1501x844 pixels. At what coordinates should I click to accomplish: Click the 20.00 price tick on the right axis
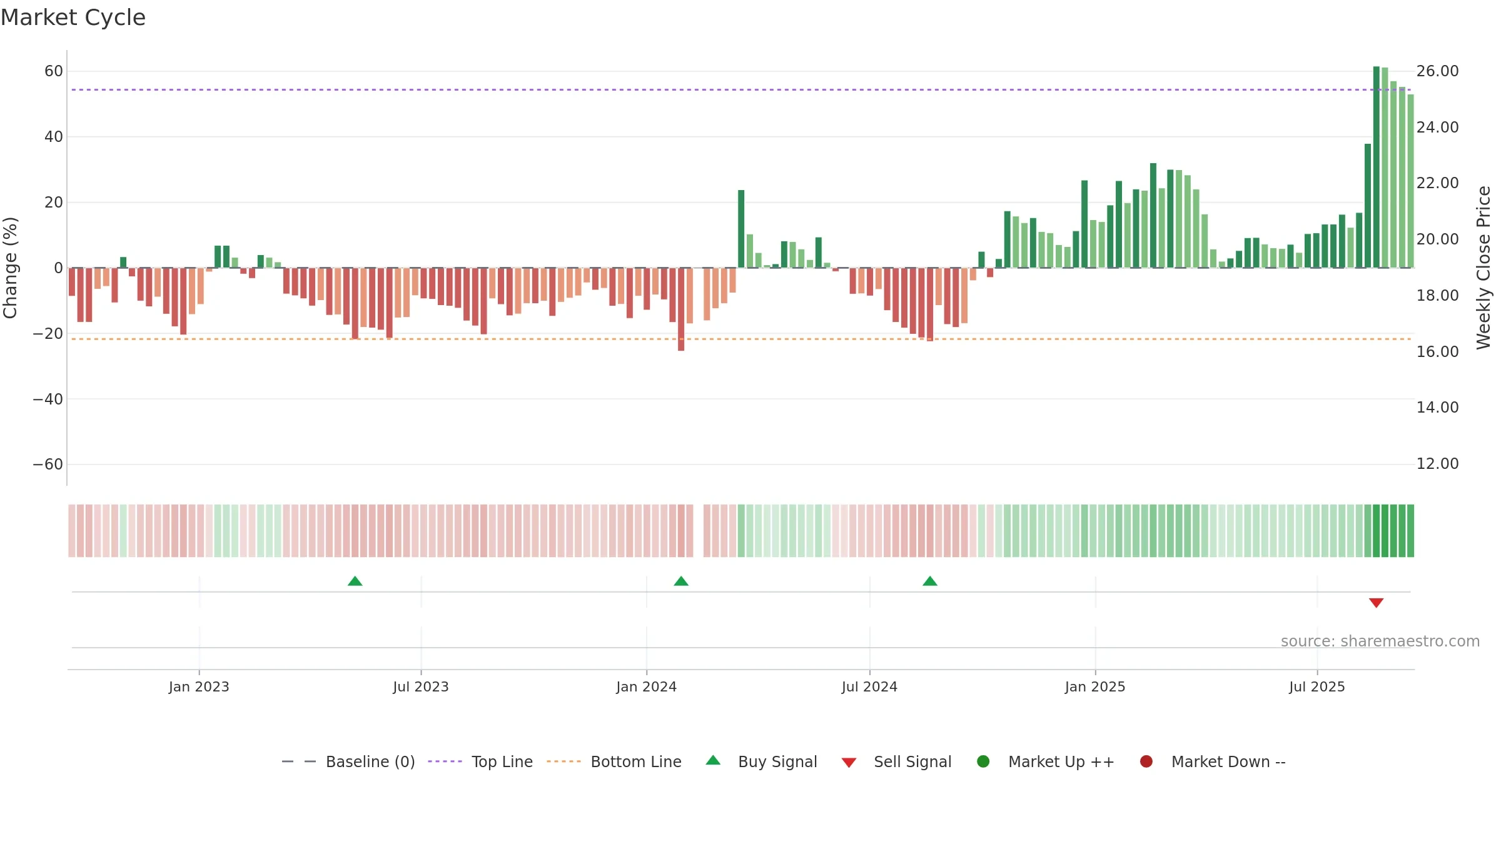pos(1438,239)
